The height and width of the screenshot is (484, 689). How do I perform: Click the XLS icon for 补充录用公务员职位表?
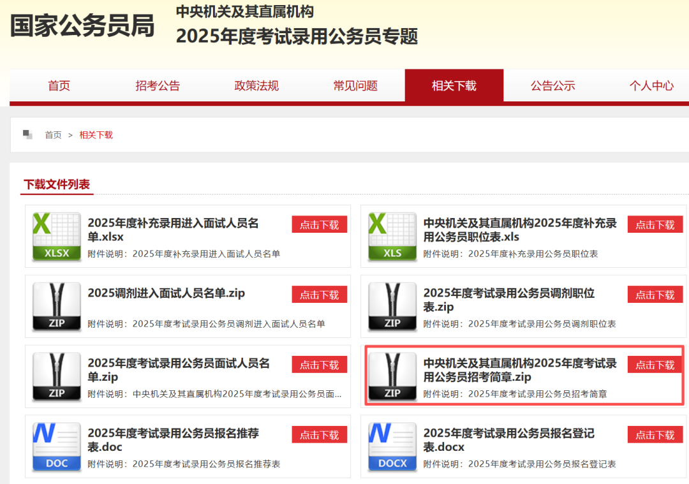click(x=392, y=237)
